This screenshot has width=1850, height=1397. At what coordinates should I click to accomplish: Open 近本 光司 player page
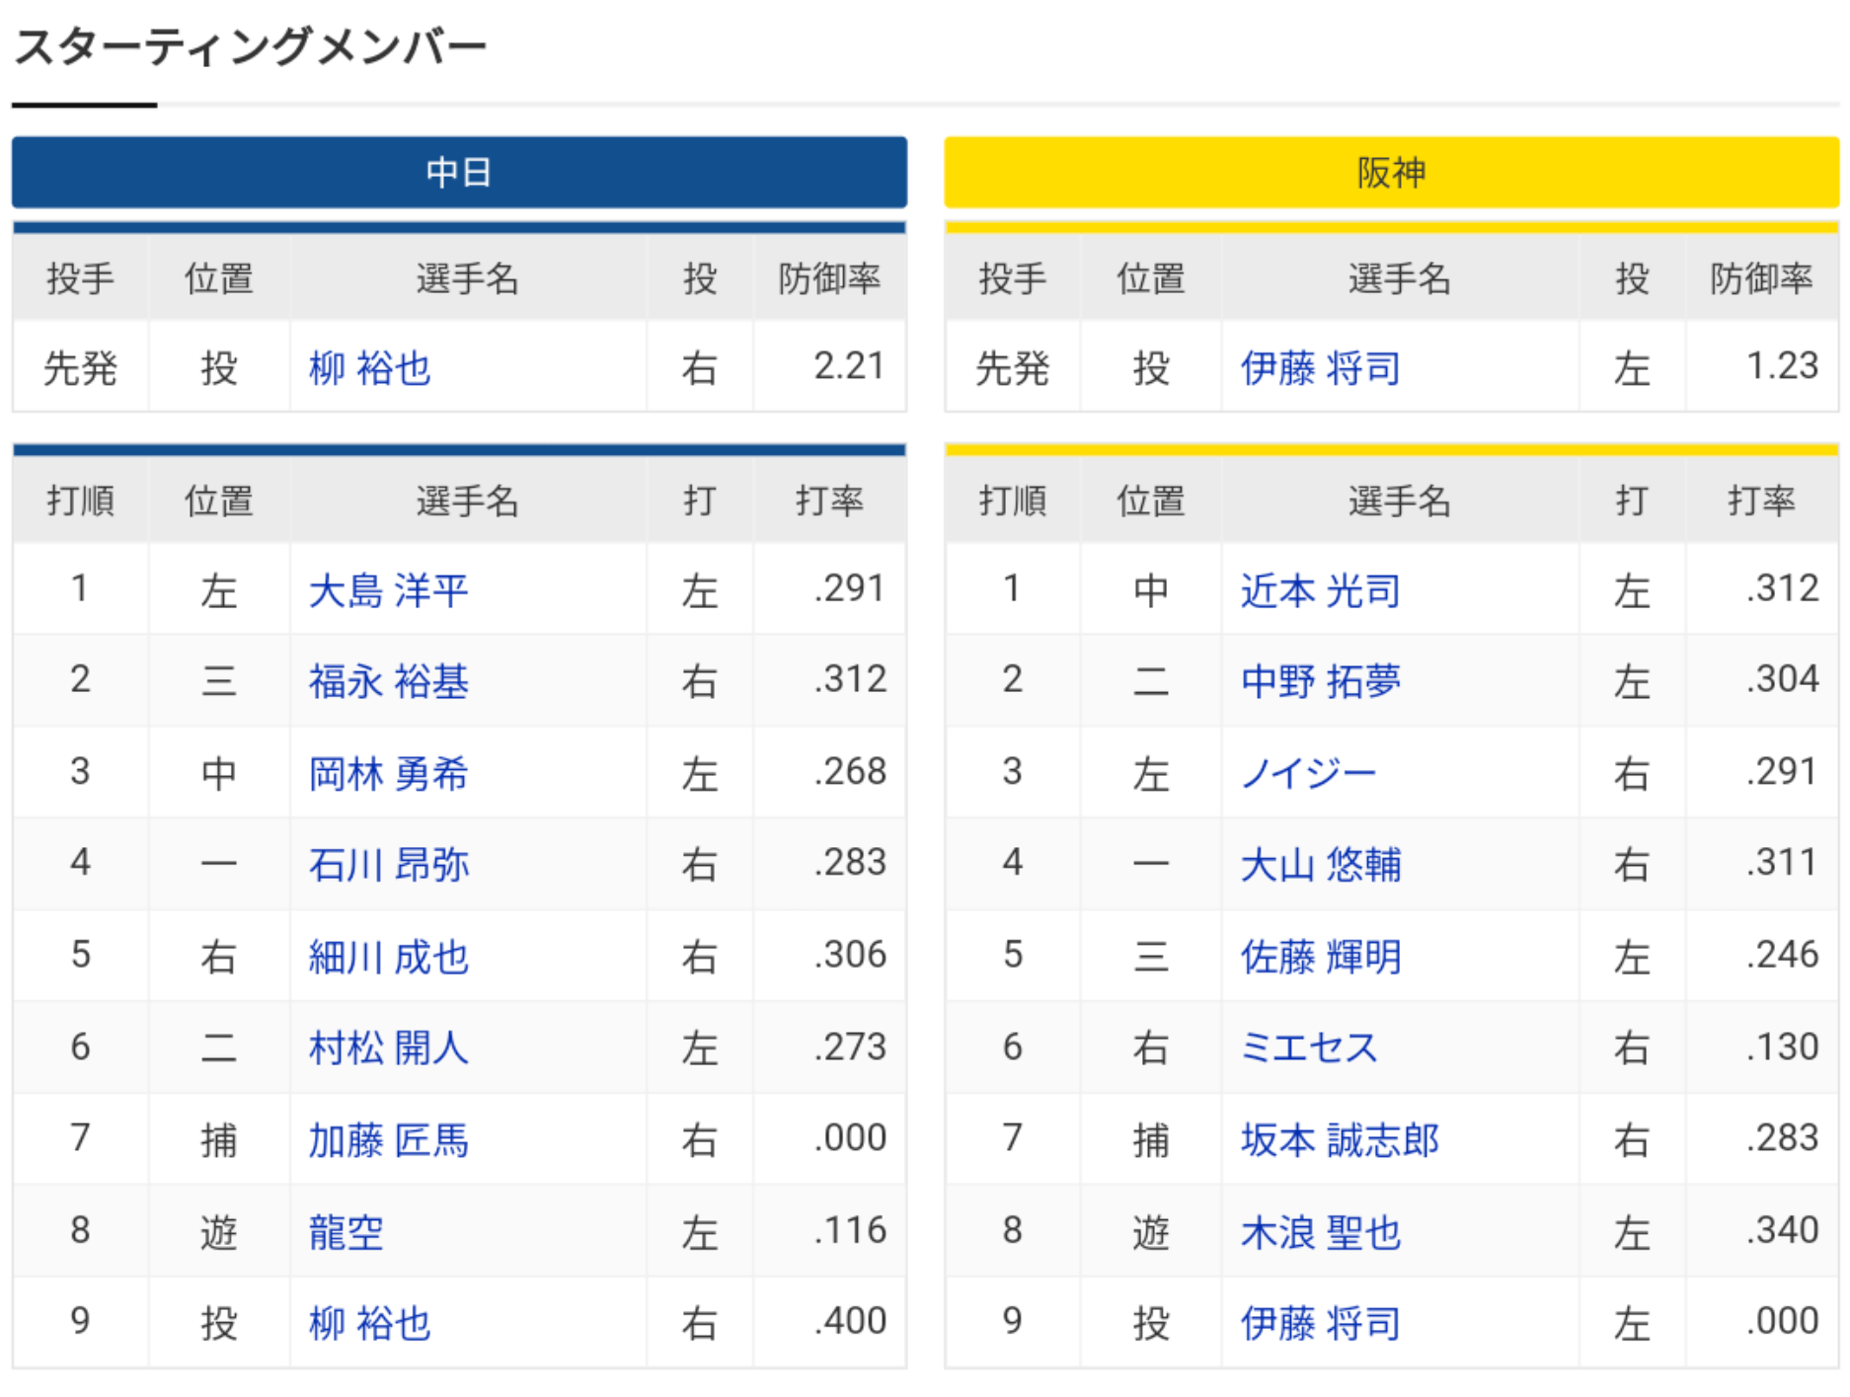coord(1320,590)
